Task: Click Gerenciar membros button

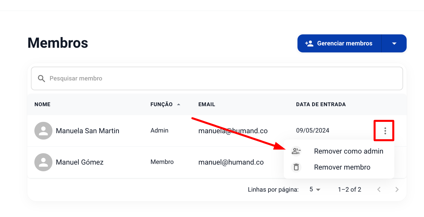Action: point(339,43)
